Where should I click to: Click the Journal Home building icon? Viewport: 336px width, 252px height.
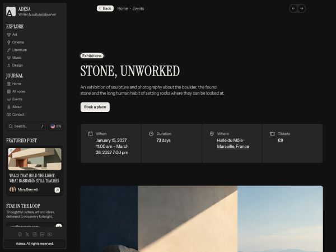point(9,84)
